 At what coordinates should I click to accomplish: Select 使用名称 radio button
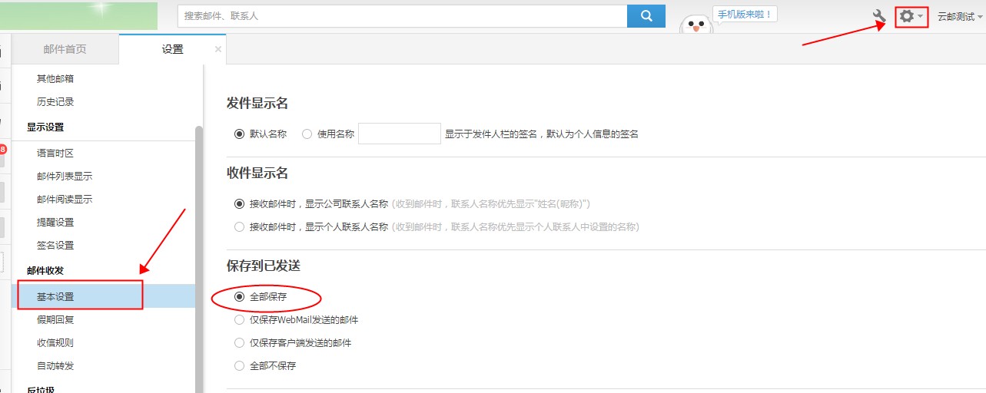307,134
